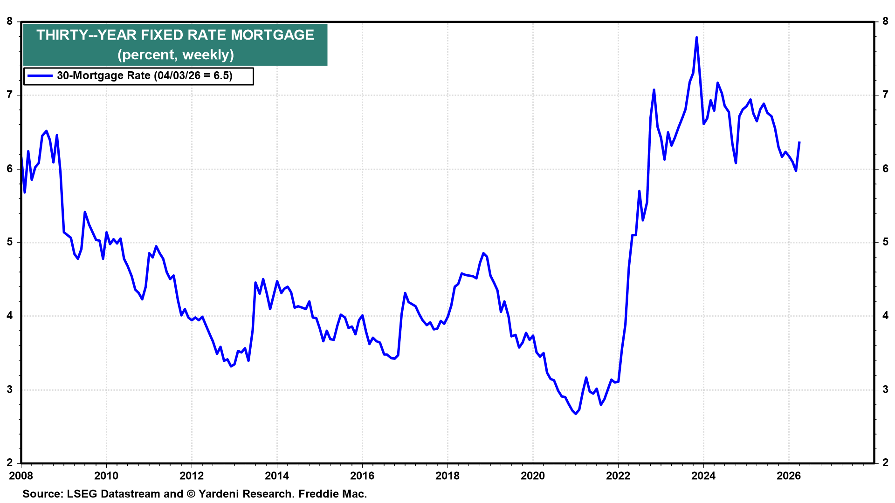This screenshot has width=895, height=503.
Task: Click the 2023 peak near 7.8 percent
Action: click(x=696, y=37)
